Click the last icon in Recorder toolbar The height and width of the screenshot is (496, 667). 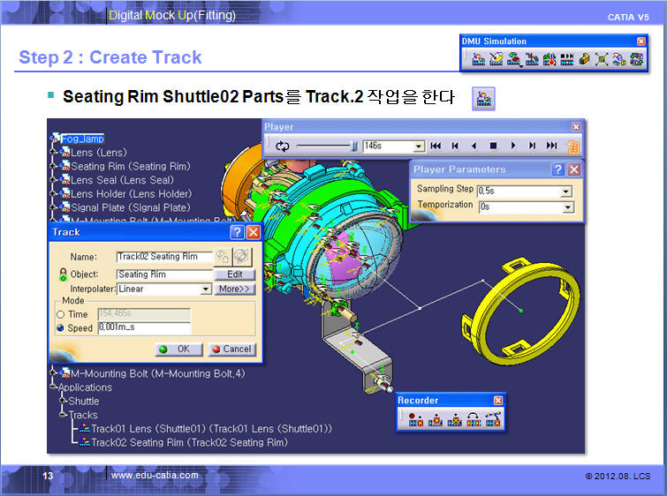pos(493,421)
